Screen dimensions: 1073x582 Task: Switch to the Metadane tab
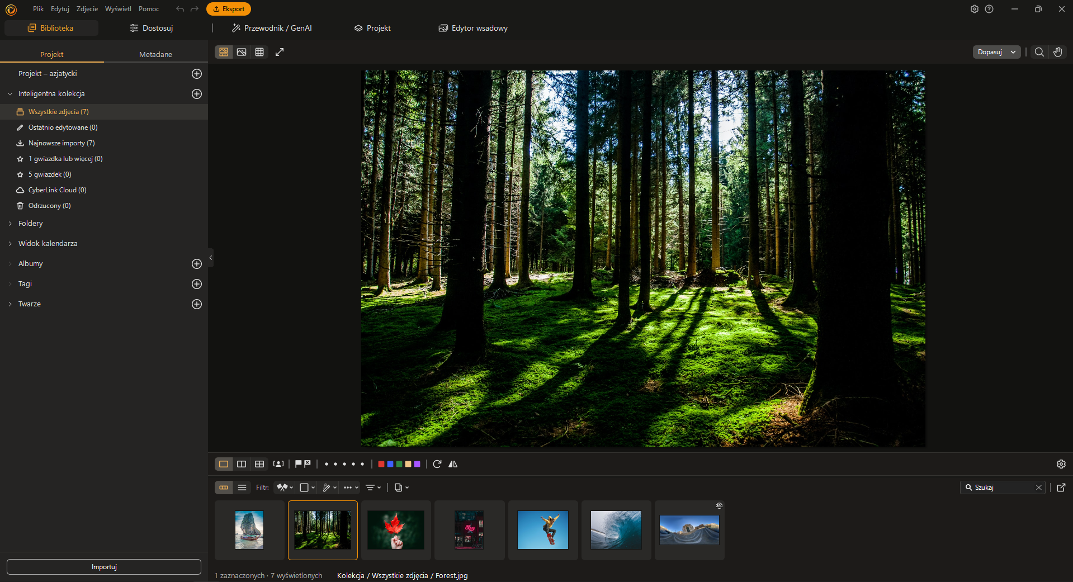tap(155, 54)
